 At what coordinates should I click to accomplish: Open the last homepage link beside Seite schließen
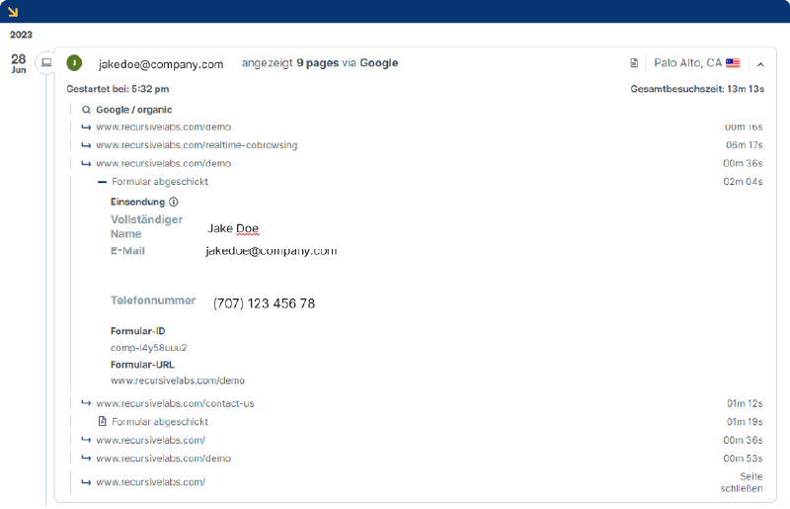point(151,482)
